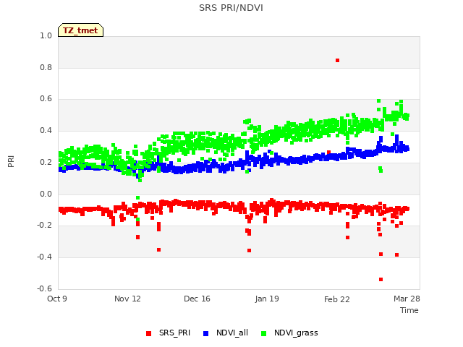Click the Nov 12 x-axis tick label
The image size is (463, 347).
(x=127, y=299)
